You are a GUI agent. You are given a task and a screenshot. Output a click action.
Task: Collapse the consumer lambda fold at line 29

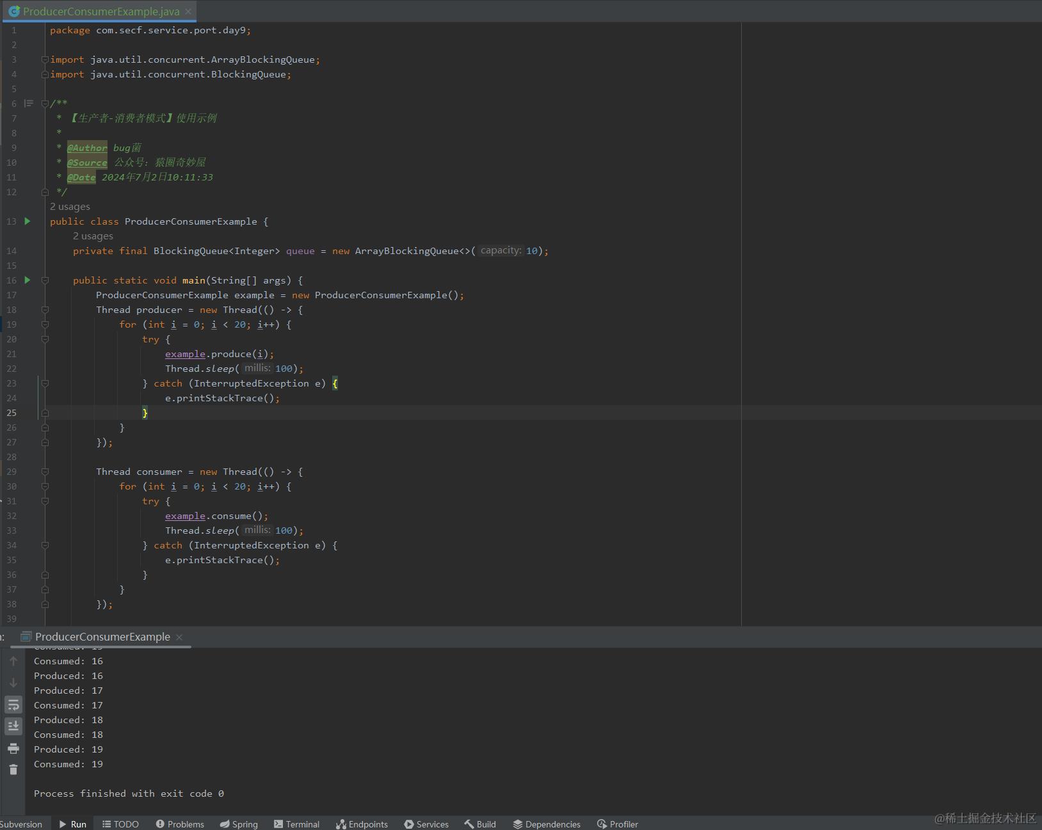(x=45, y=472)
